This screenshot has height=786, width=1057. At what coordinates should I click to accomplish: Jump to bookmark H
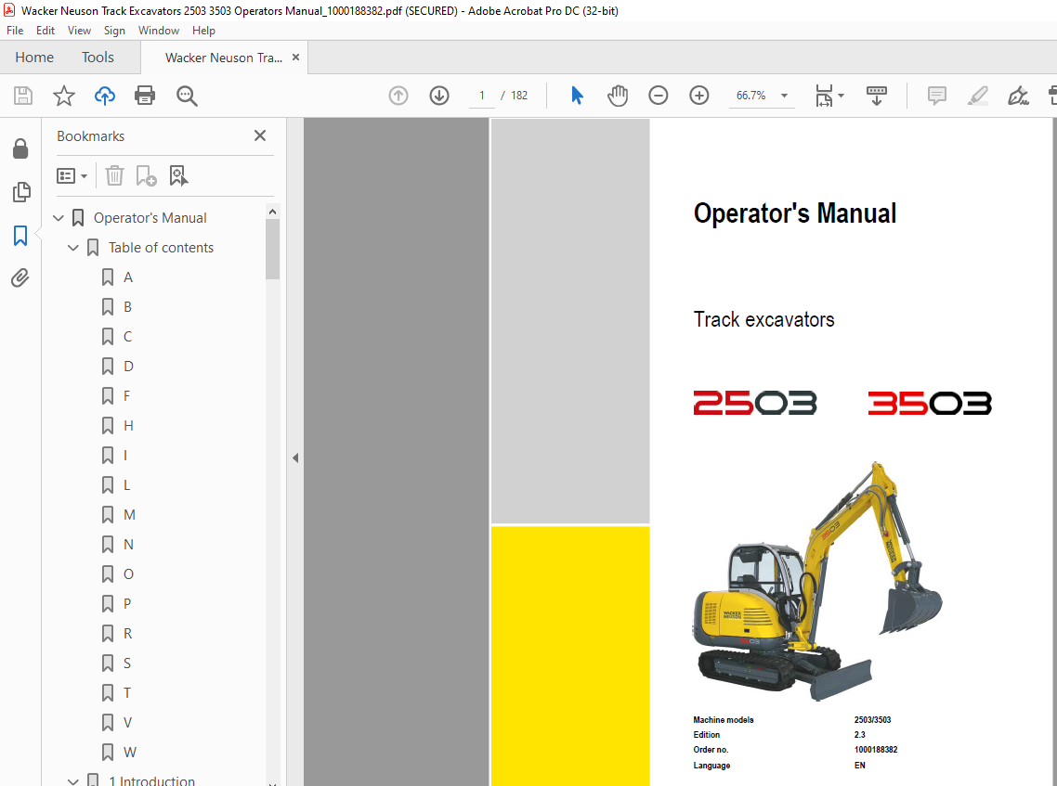click(128, 426)
